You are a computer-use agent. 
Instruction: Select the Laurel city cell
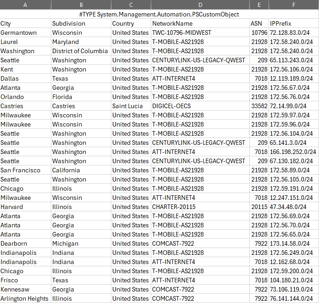25,42
